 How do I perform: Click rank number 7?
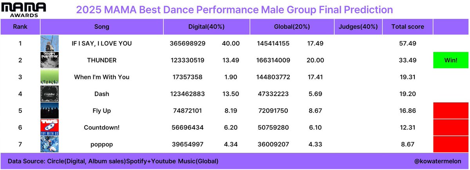[20, 144]
